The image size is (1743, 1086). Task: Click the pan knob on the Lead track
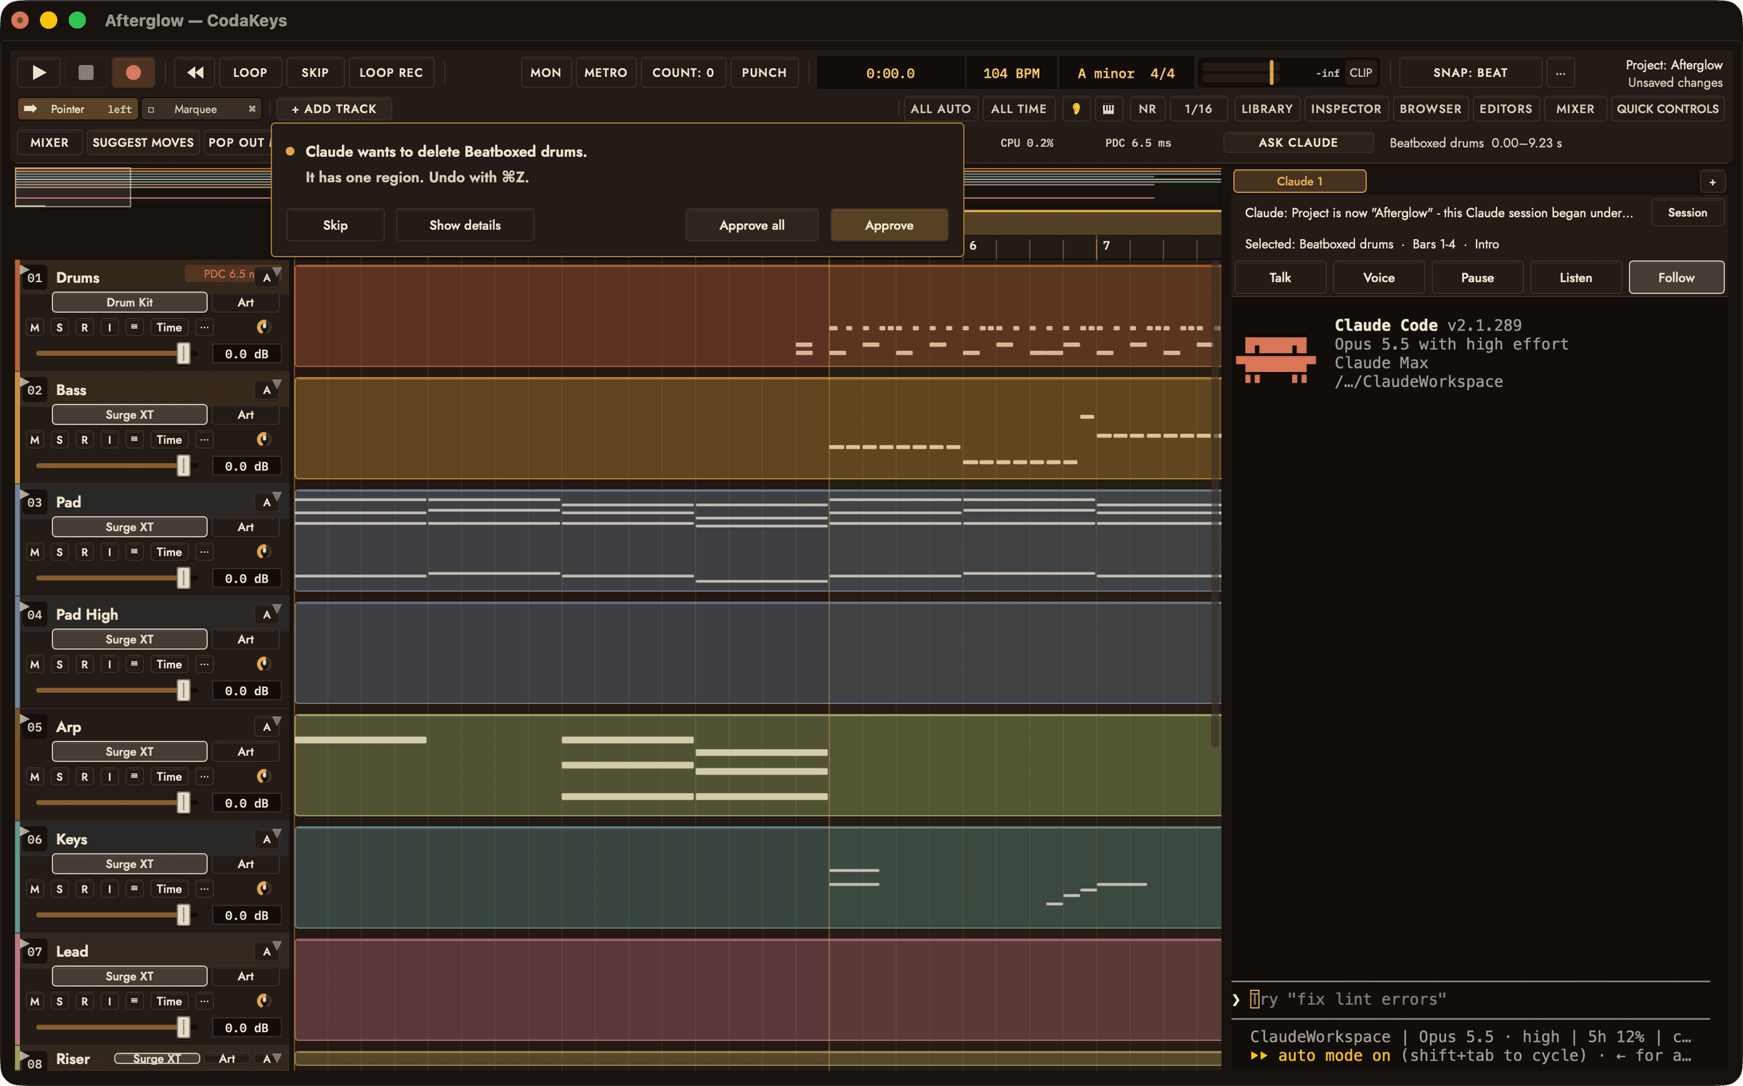tap(263, 1001)
